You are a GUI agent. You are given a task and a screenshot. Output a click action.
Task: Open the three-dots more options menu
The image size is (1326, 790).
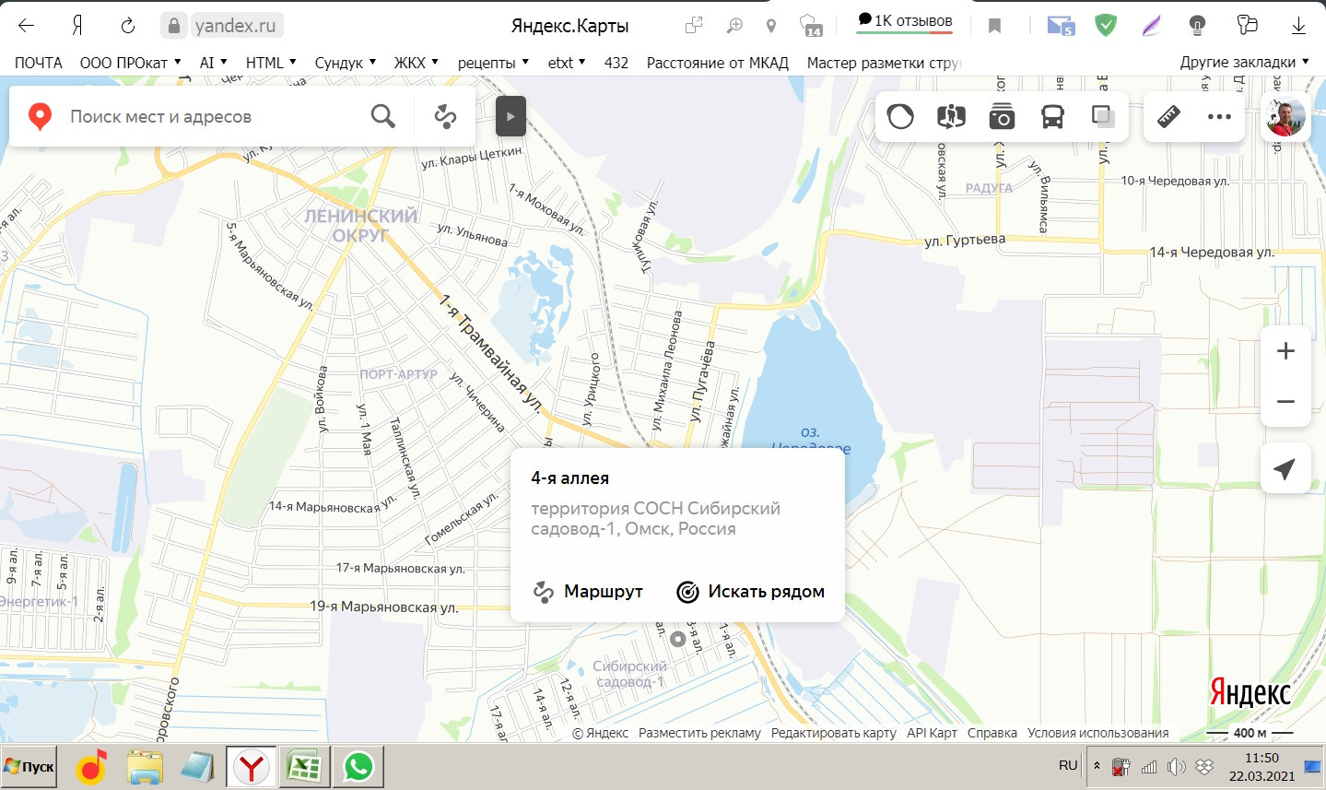1219,117
